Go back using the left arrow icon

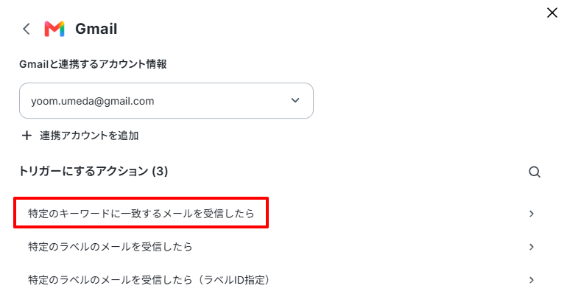[27, 29]
